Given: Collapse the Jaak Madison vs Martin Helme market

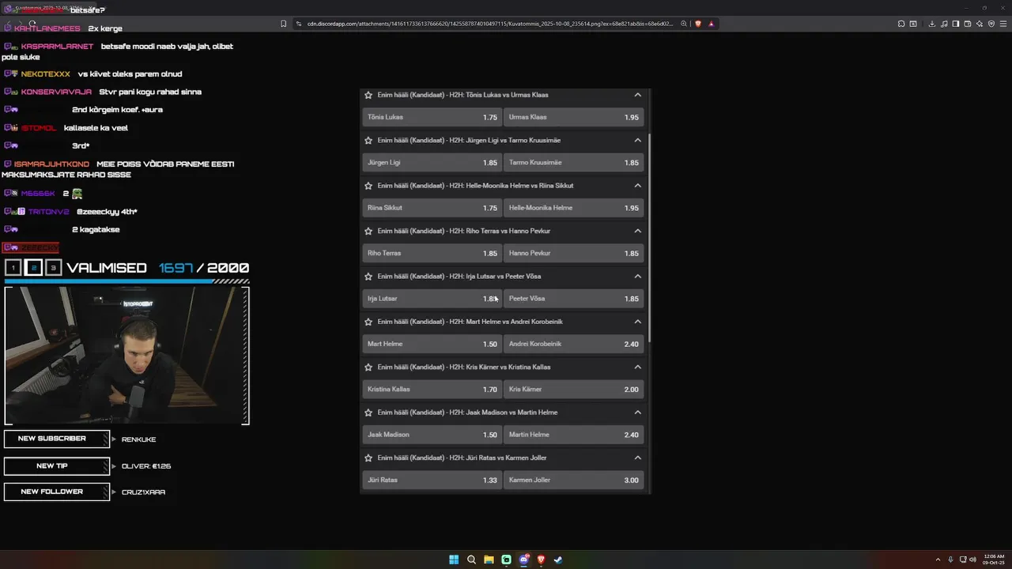Looking at the screenshot, I should 638,413.
